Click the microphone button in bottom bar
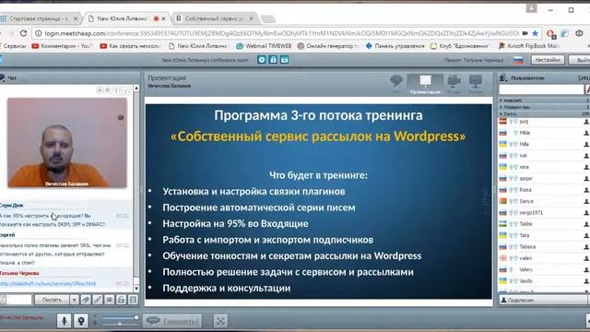 tap(64, 321)
